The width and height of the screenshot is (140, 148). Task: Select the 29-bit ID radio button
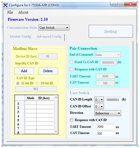coord(38,83)
